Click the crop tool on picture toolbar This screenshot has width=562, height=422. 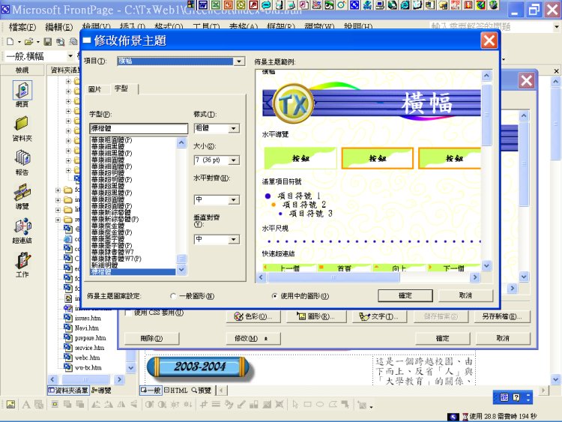tap(204, 405)
